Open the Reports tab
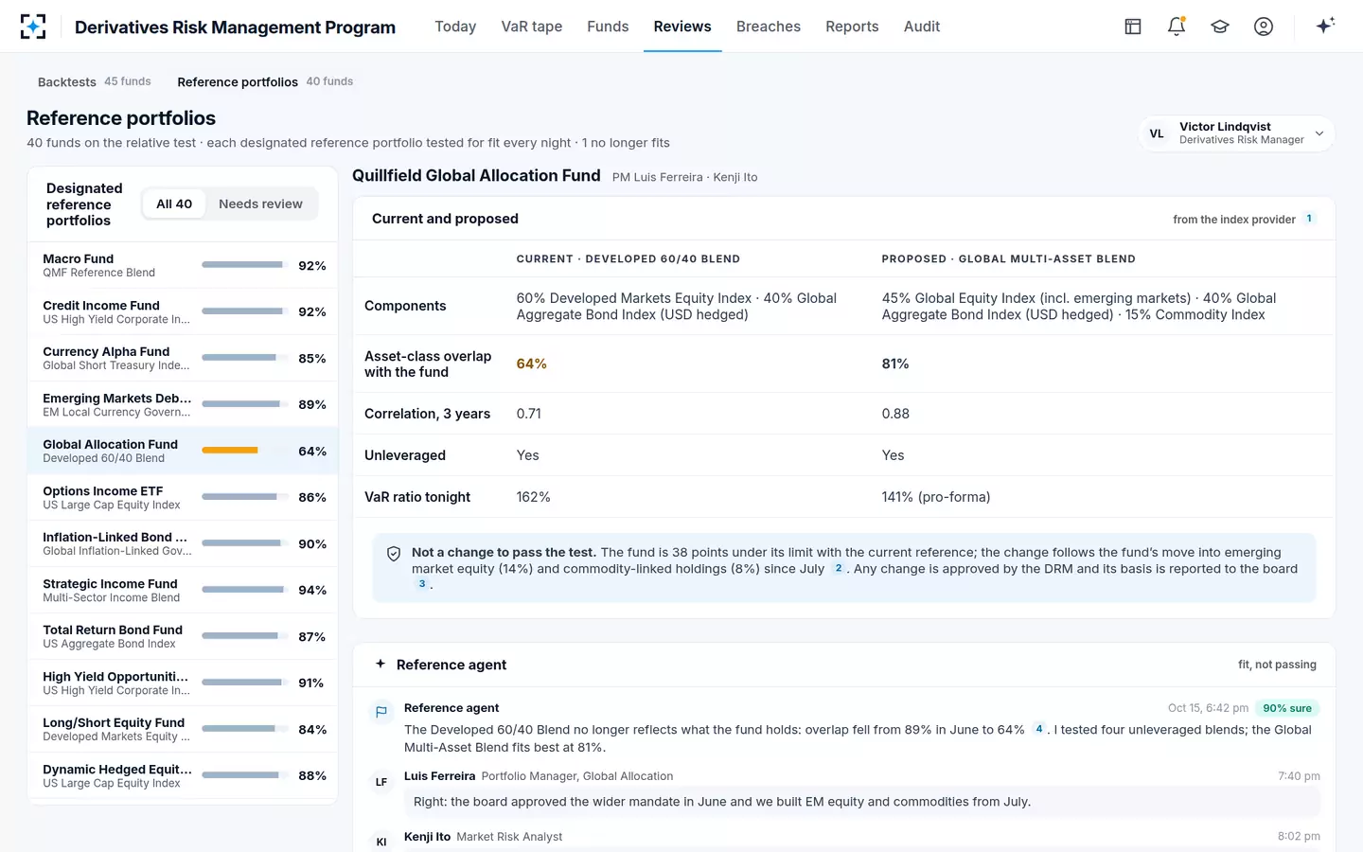Image resolution: width=1363 pixels, height=852 pixels. (852, 27)
